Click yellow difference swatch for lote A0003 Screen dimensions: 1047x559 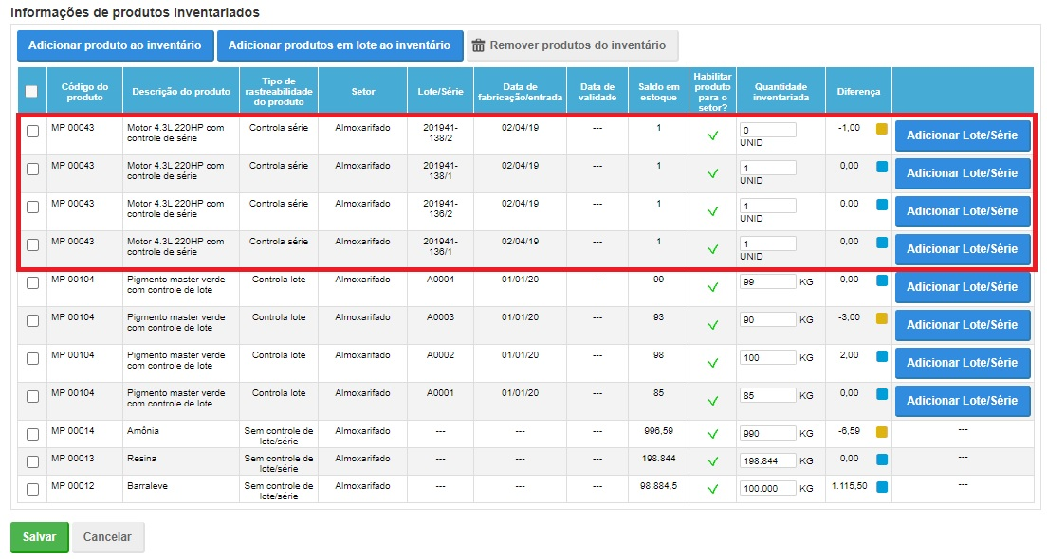coord(881,319)
